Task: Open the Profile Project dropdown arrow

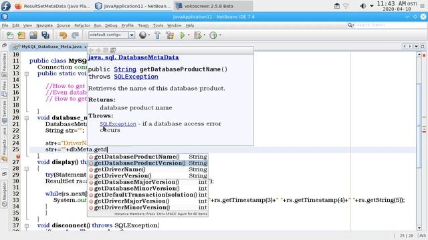Action: pyautogui.click(x=220, y=35)
